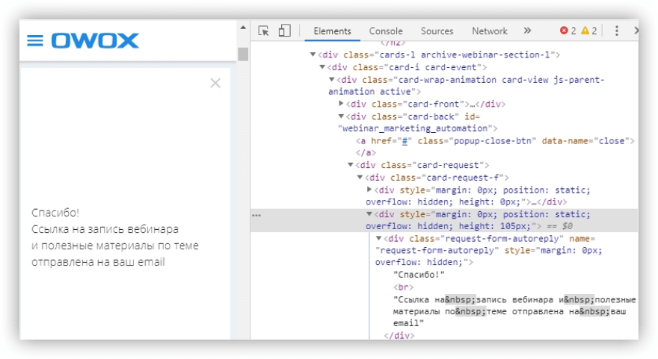The height and width of the screenshot is (359, 658).
Task: Switch to the Console tab
Action: (x=386, y=31)
